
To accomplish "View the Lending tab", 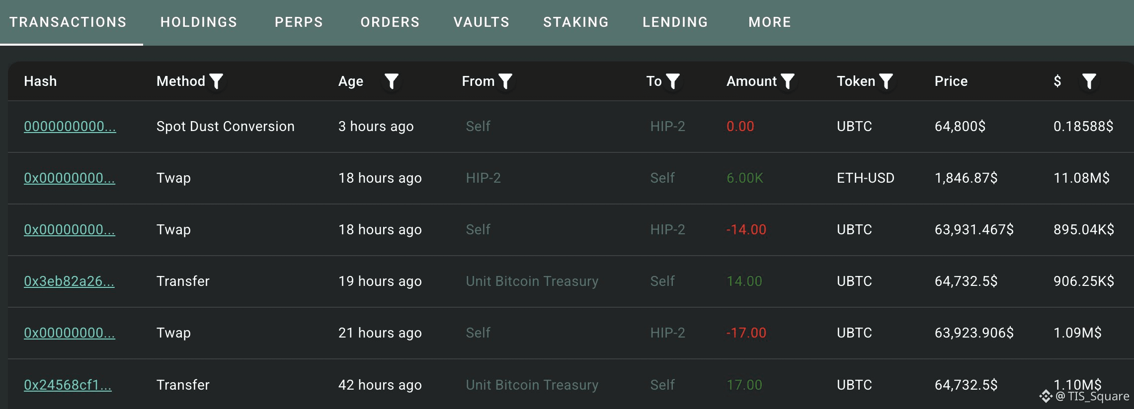I will (675, 22).
